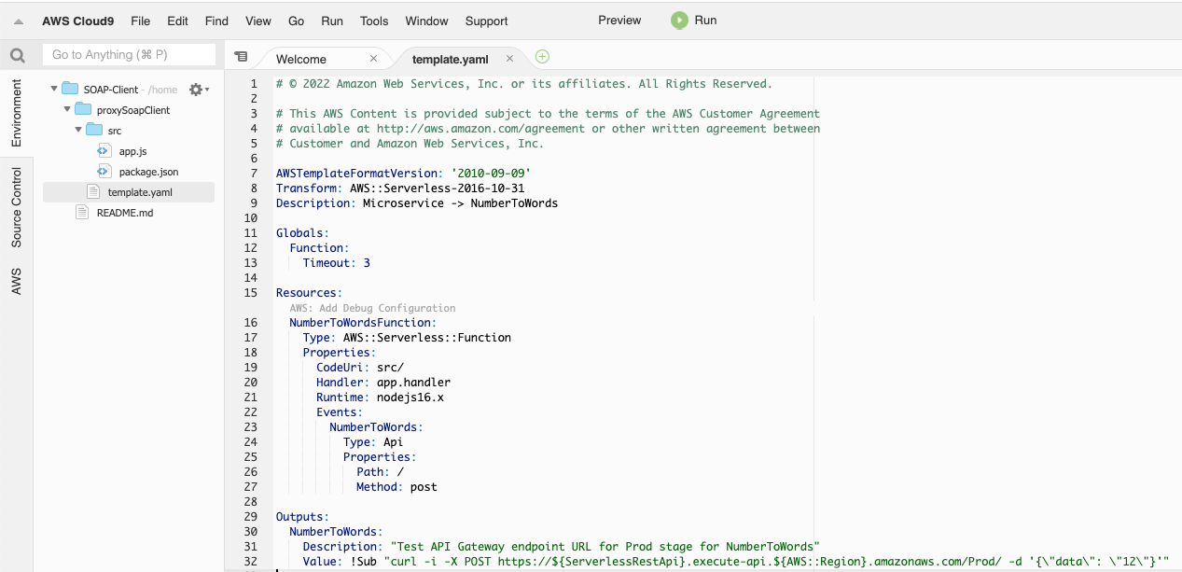Collapse the proxySoapClient folder

(x=66, y=110)
